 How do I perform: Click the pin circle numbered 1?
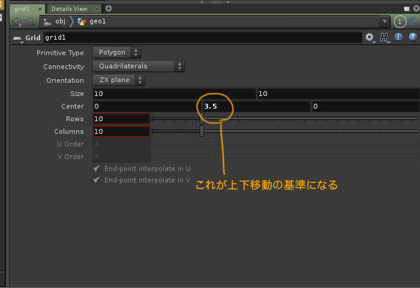pyautogui.click(x=401, y=22)
